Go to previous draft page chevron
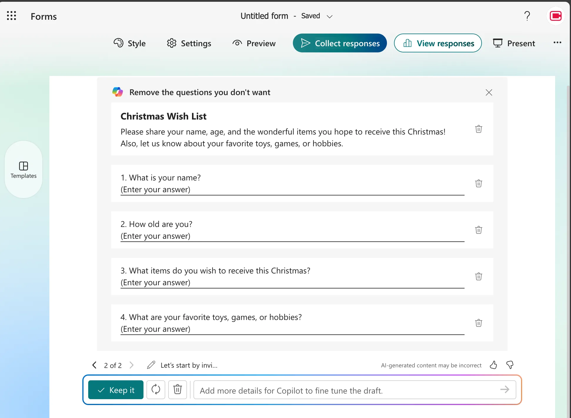 tap(94, 365)
